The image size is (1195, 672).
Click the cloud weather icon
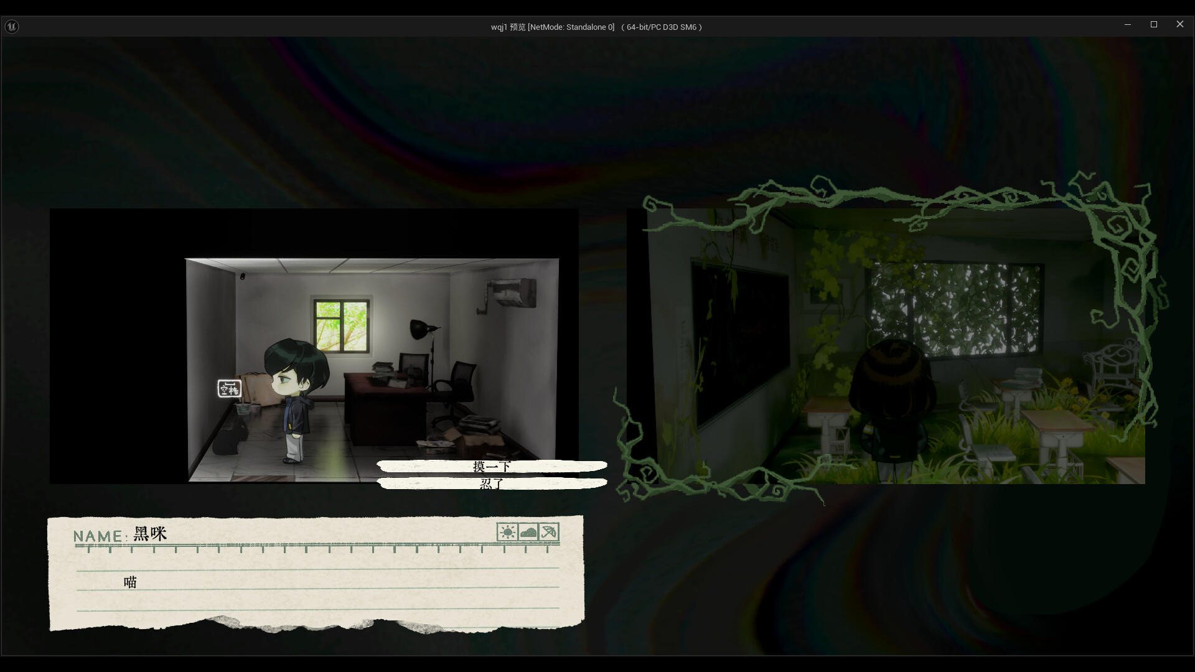coord(528,532)
